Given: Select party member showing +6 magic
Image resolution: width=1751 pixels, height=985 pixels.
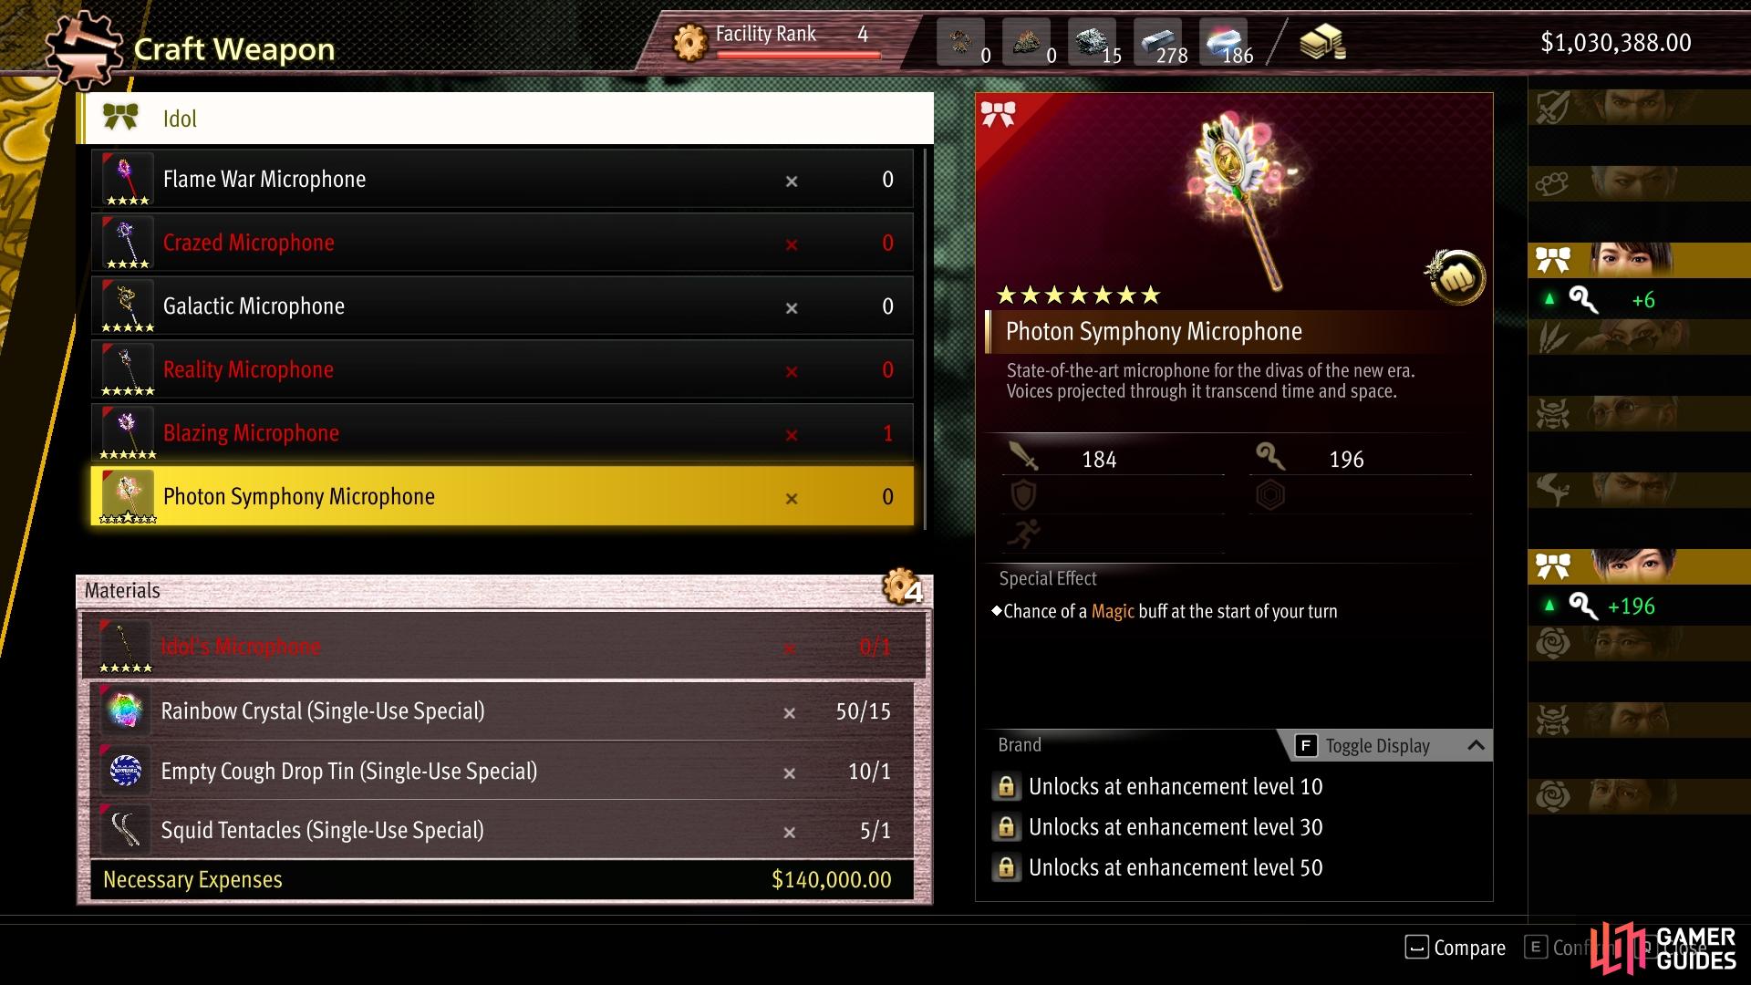Looking at the screenshot, I should [x=1639, y=260].
